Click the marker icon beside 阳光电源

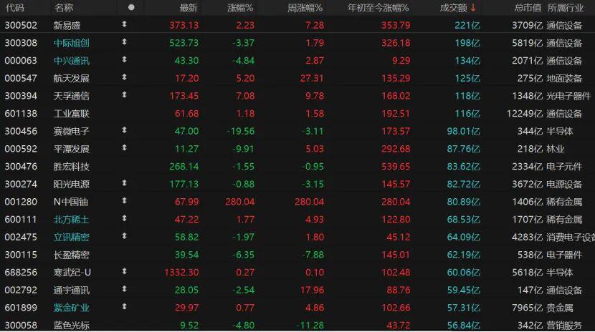(125, 183)
